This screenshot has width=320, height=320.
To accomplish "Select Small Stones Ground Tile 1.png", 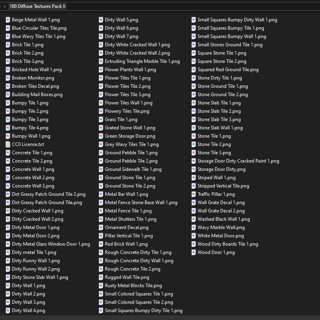I will (x=230, y=45).
